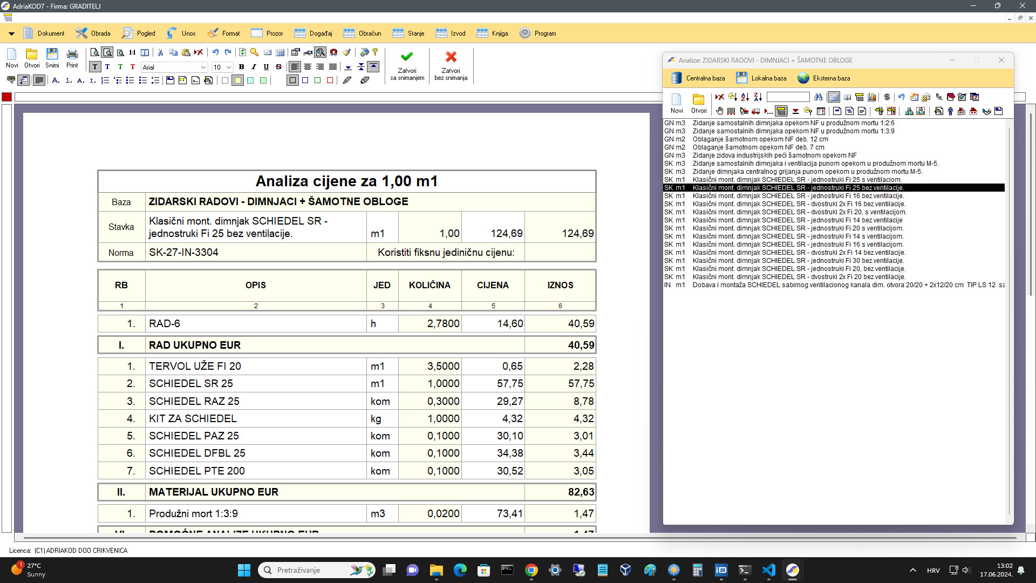
Task: Select row 'SCHIEDEL SR - dvostruki 2x Fi 14 bez ventilacije'
Action: (x=834, y=253)
